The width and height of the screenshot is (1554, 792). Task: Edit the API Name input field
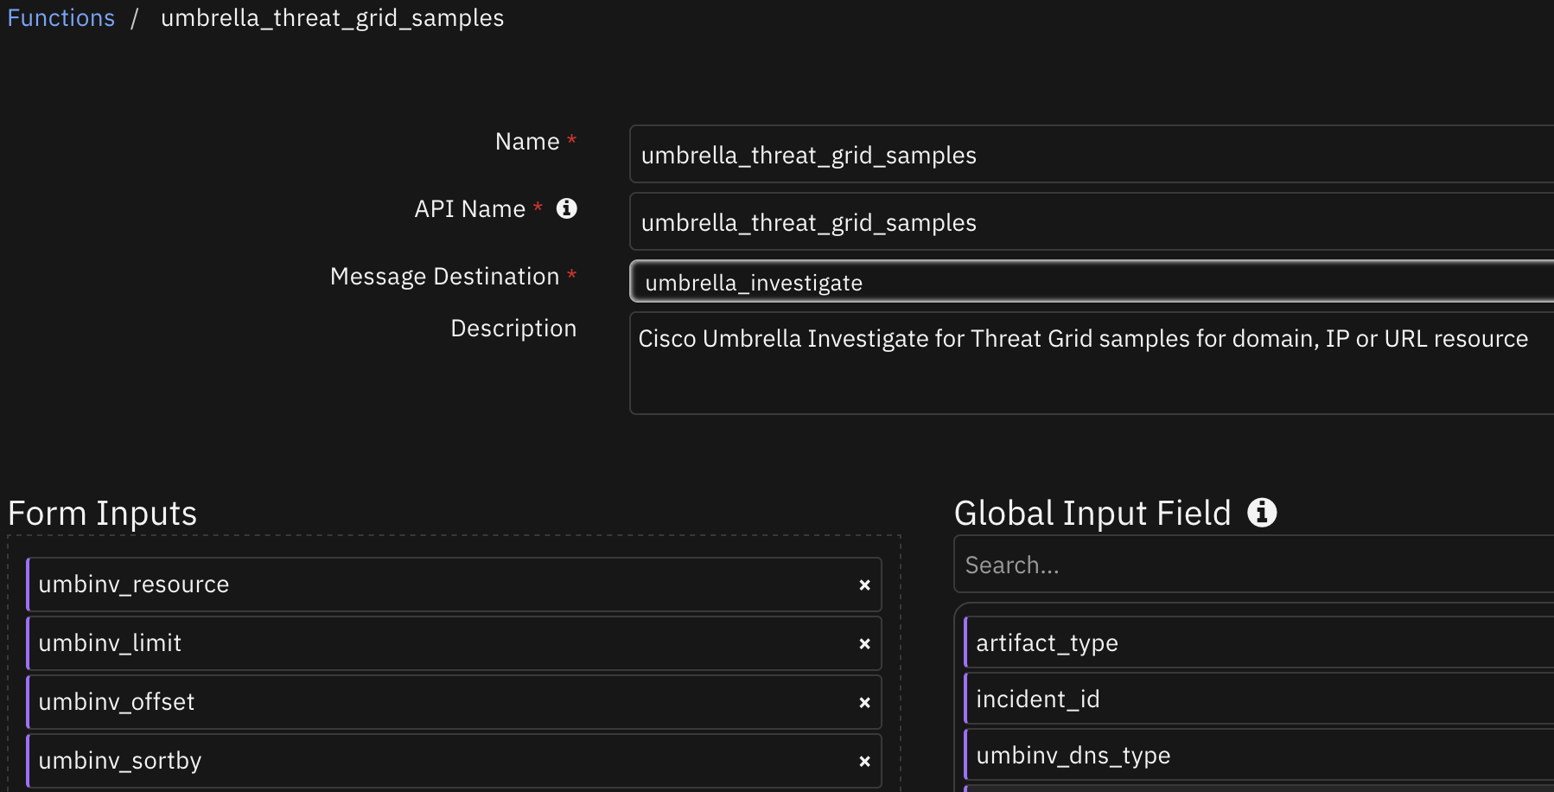[x=1092, y=221]
